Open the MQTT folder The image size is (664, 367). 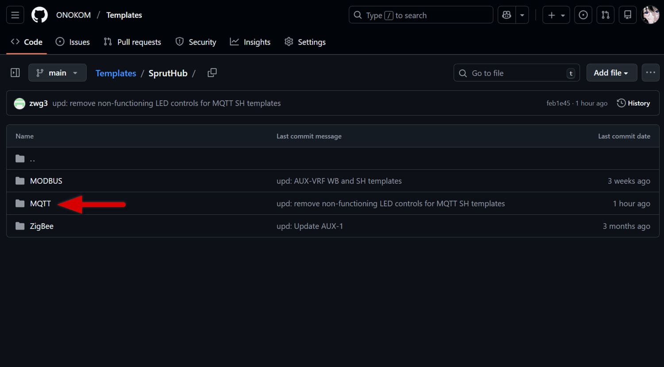tap(40, 203)
